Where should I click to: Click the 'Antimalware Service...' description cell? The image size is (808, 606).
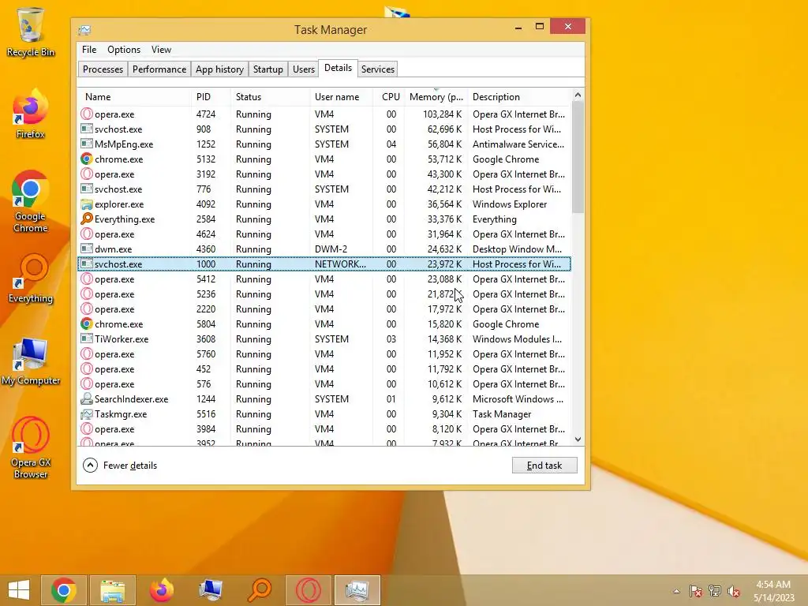point(518,144)
